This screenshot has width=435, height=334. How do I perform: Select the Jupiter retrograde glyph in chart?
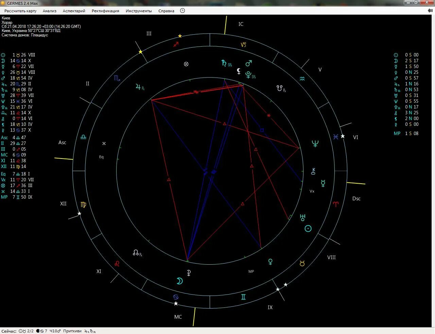[138, 87]
